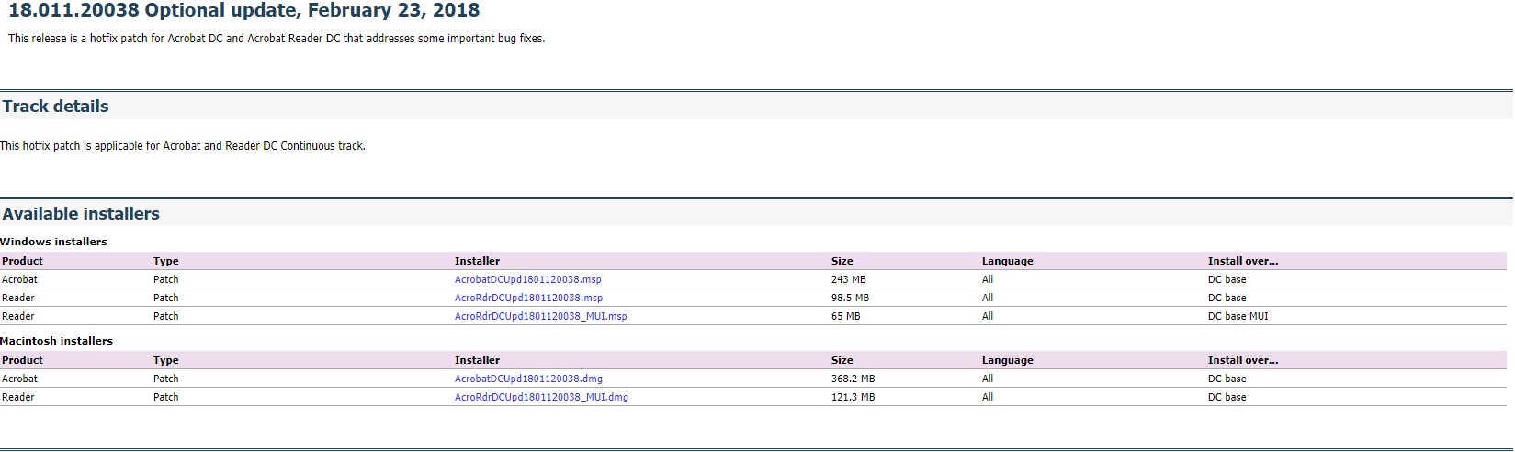The image size is (1515, 452).
Task: Open AcrobatDCUpd1801120038.msp installer link
Action: tap(527, 279)
